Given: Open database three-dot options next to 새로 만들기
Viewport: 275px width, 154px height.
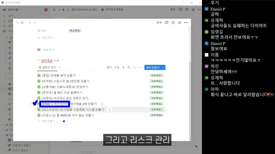Looking at the screenshot, I should tap(140, 68).
